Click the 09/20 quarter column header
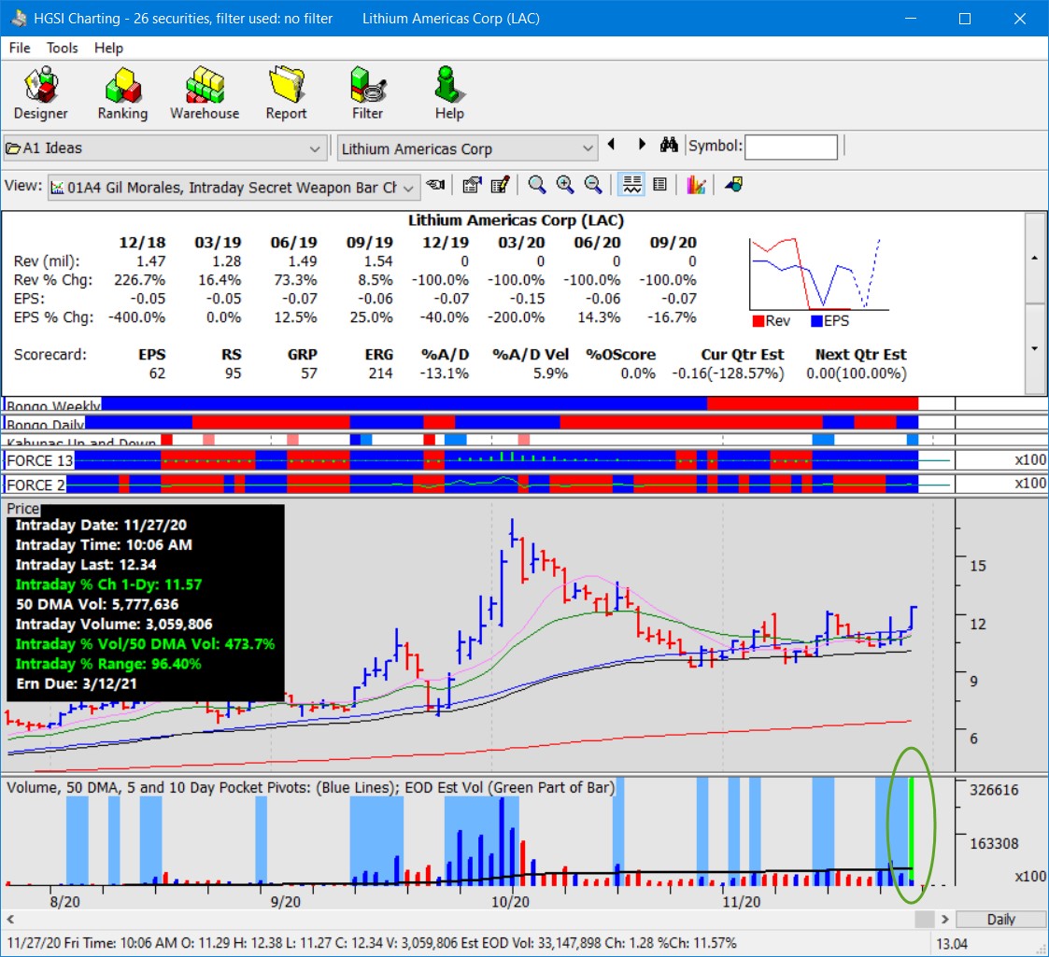 click(673, 243)
